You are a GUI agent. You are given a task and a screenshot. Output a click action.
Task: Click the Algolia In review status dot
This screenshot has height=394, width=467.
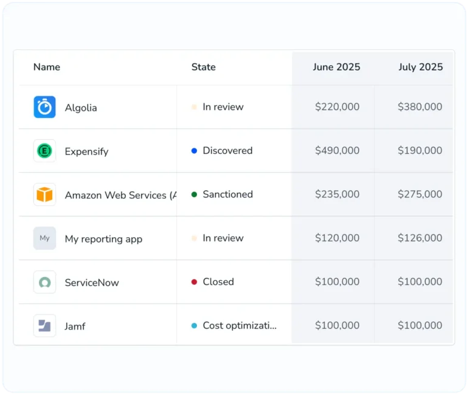[x=194, y=107]
